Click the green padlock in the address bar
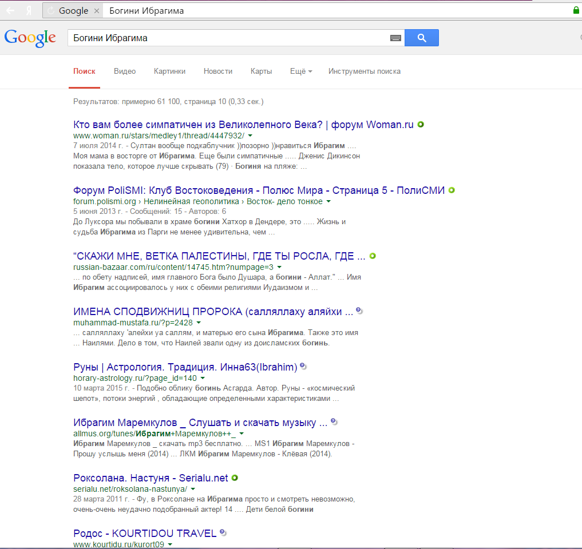 click(576, 10)
